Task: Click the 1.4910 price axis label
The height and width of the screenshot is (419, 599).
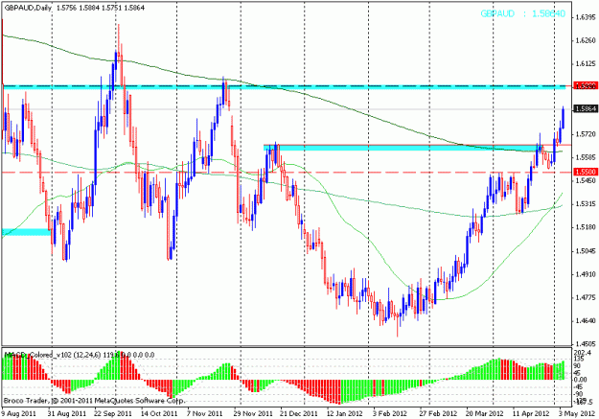Action: (586, 274)
